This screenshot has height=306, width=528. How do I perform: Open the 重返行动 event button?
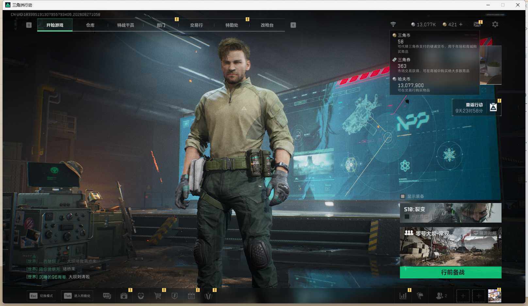[x=476, y=107]
